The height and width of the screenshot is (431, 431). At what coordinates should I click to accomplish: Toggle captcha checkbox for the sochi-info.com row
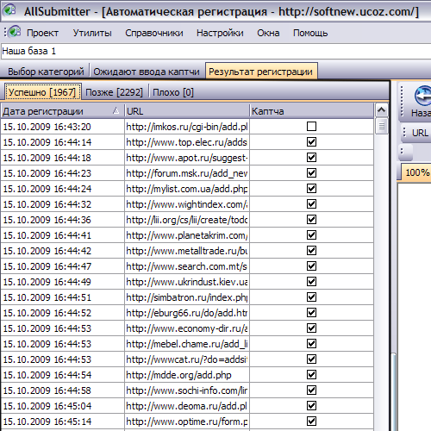(x=311, y=390)
